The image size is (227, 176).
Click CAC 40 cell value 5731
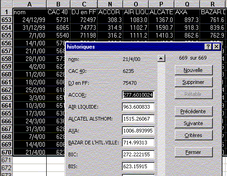(x=59, y=20)
